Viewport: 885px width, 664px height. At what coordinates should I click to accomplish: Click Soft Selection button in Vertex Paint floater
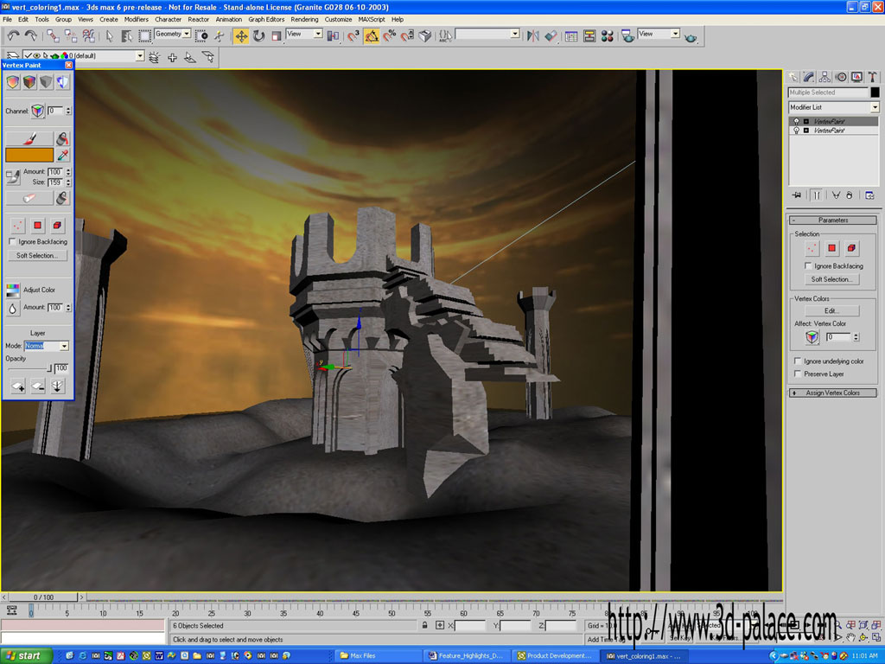coord(37,256)
